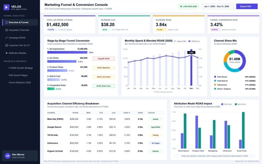Open the Paid Social Fatigue preset
262x164 pixels.
point(18,75)
